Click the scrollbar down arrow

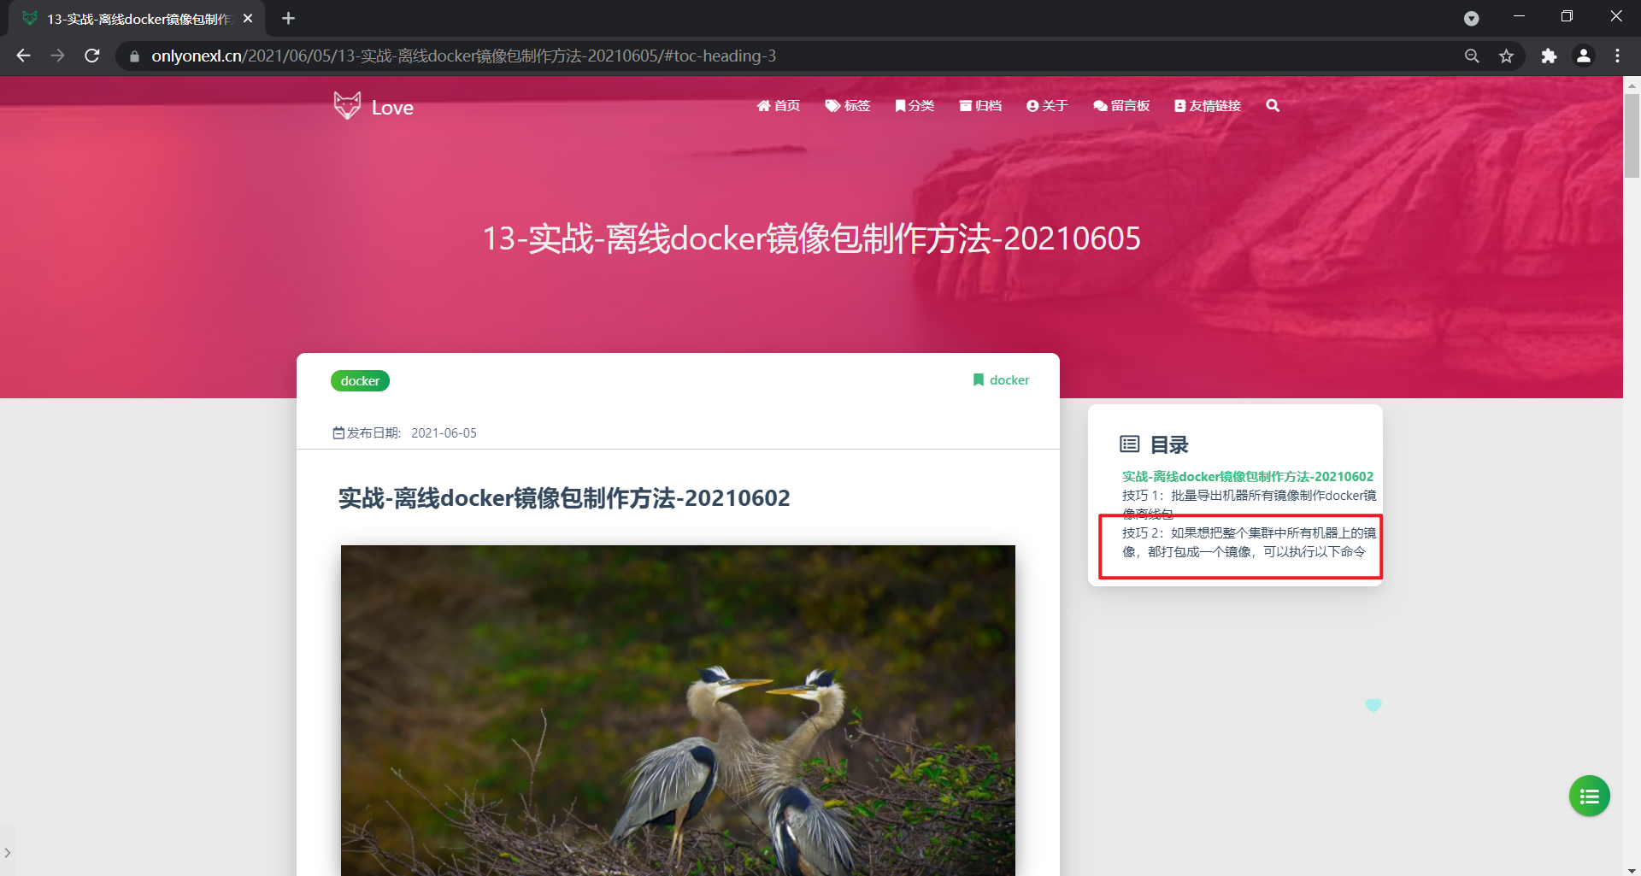(1632, 869)
